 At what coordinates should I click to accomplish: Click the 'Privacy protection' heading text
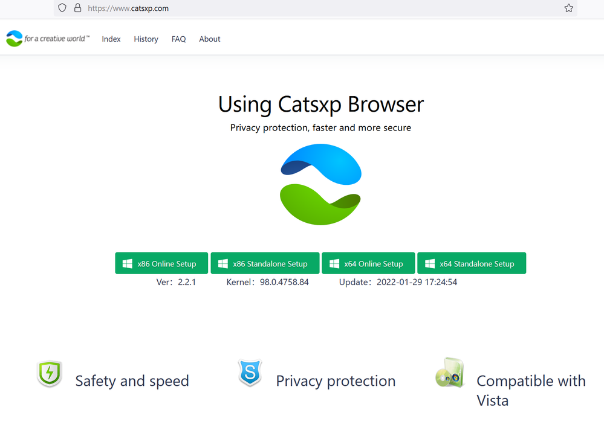click(336, 381)
